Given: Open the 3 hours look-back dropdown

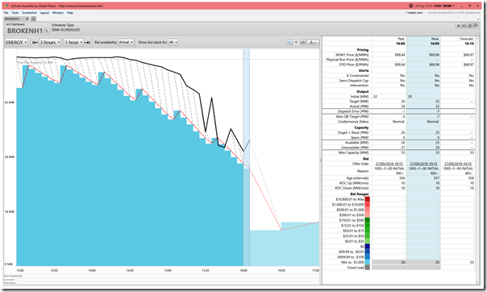Looking at the screenshot, I should [50, 42].
